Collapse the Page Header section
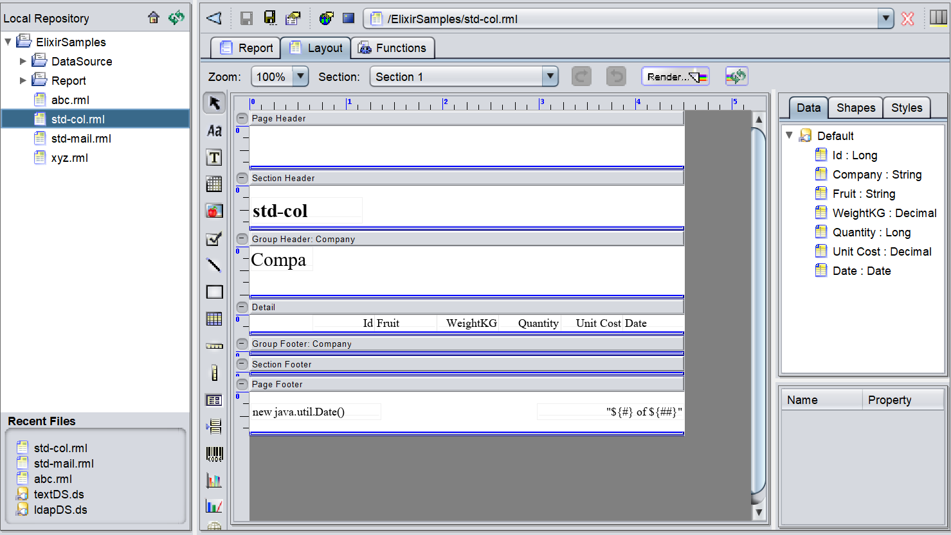This screenshot has height=535, width=951. click(x=242, y=118)
